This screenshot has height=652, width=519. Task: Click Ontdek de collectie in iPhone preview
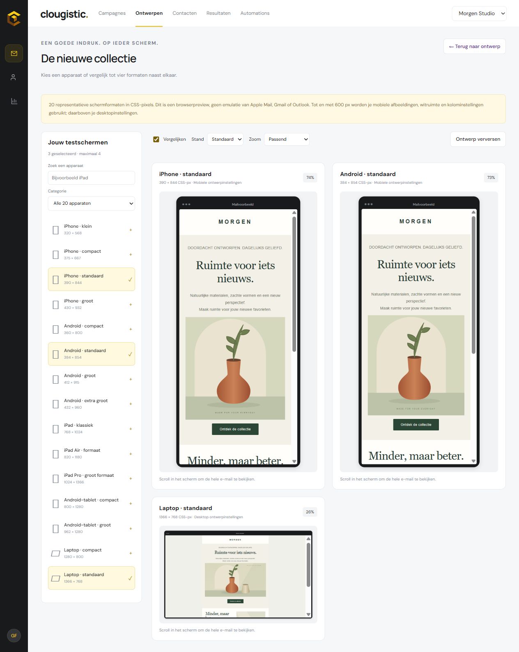click(235, 429)
